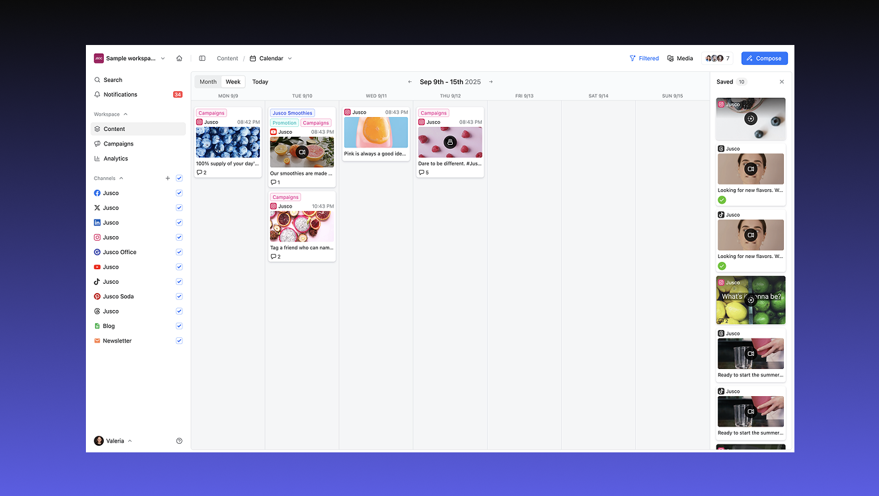Toggle the X Jusco channel checkbox
879x496 pixels.
coord(179,208)
